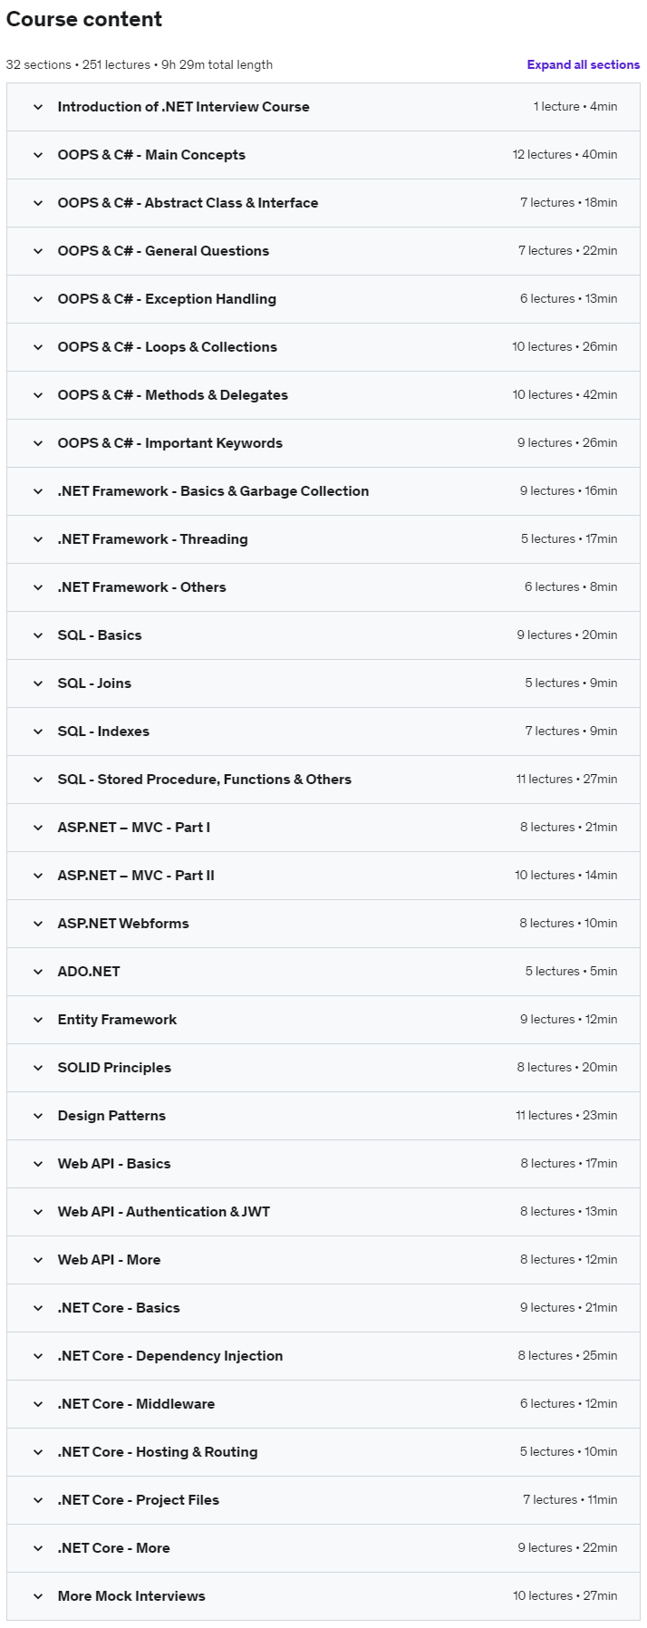Image resolution: width=647 pixels, height=1628 pixels.
Task: Select the .NET Core - Middleware section title
Action: pos(136,1404)
